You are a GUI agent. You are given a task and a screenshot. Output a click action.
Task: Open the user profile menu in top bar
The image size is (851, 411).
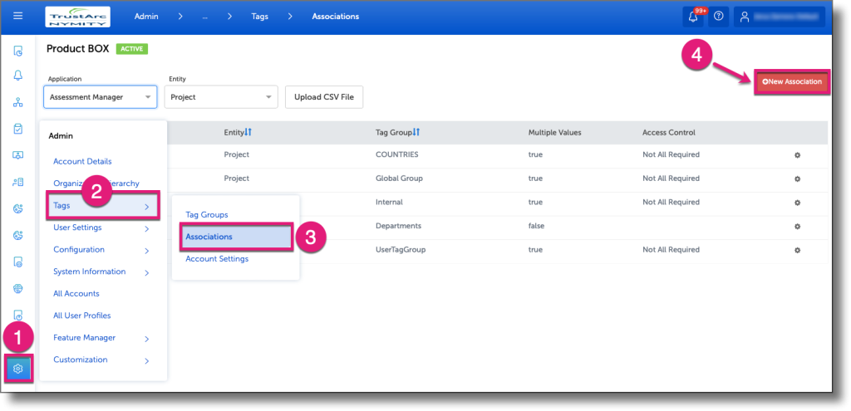[780, 17]
